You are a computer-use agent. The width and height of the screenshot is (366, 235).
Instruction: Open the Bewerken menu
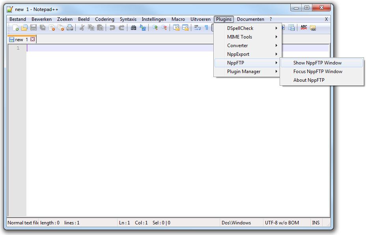(x=41, y=19)
